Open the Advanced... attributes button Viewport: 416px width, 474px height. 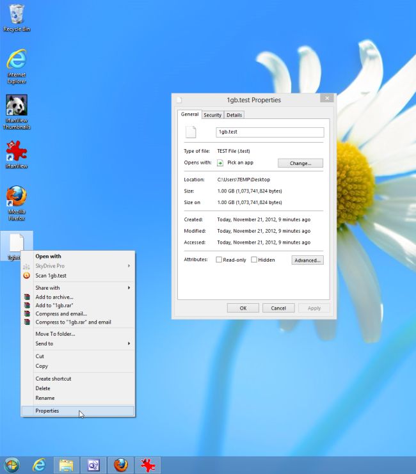point(307,260)
